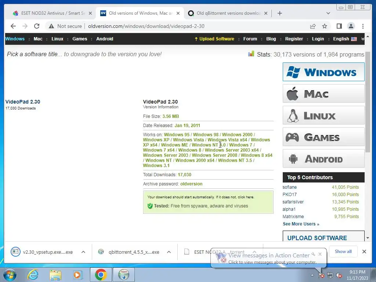Expand the tab search chevron
The height and width of the screenshot is (282, 376).
pyautogui.click(x=328, y=13)
